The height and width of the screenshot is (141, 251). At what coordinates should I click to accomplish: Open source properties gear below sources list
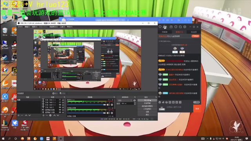(x=50, y=115)
